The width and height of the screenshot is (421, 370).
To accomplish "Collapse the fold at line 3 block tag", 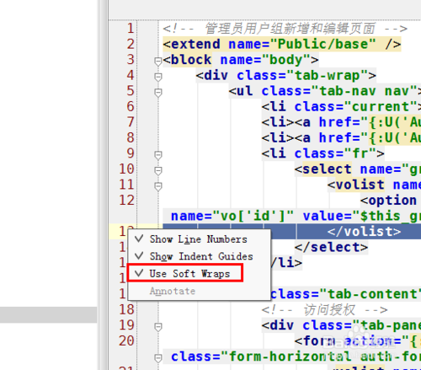I will (x=158, y=61).
